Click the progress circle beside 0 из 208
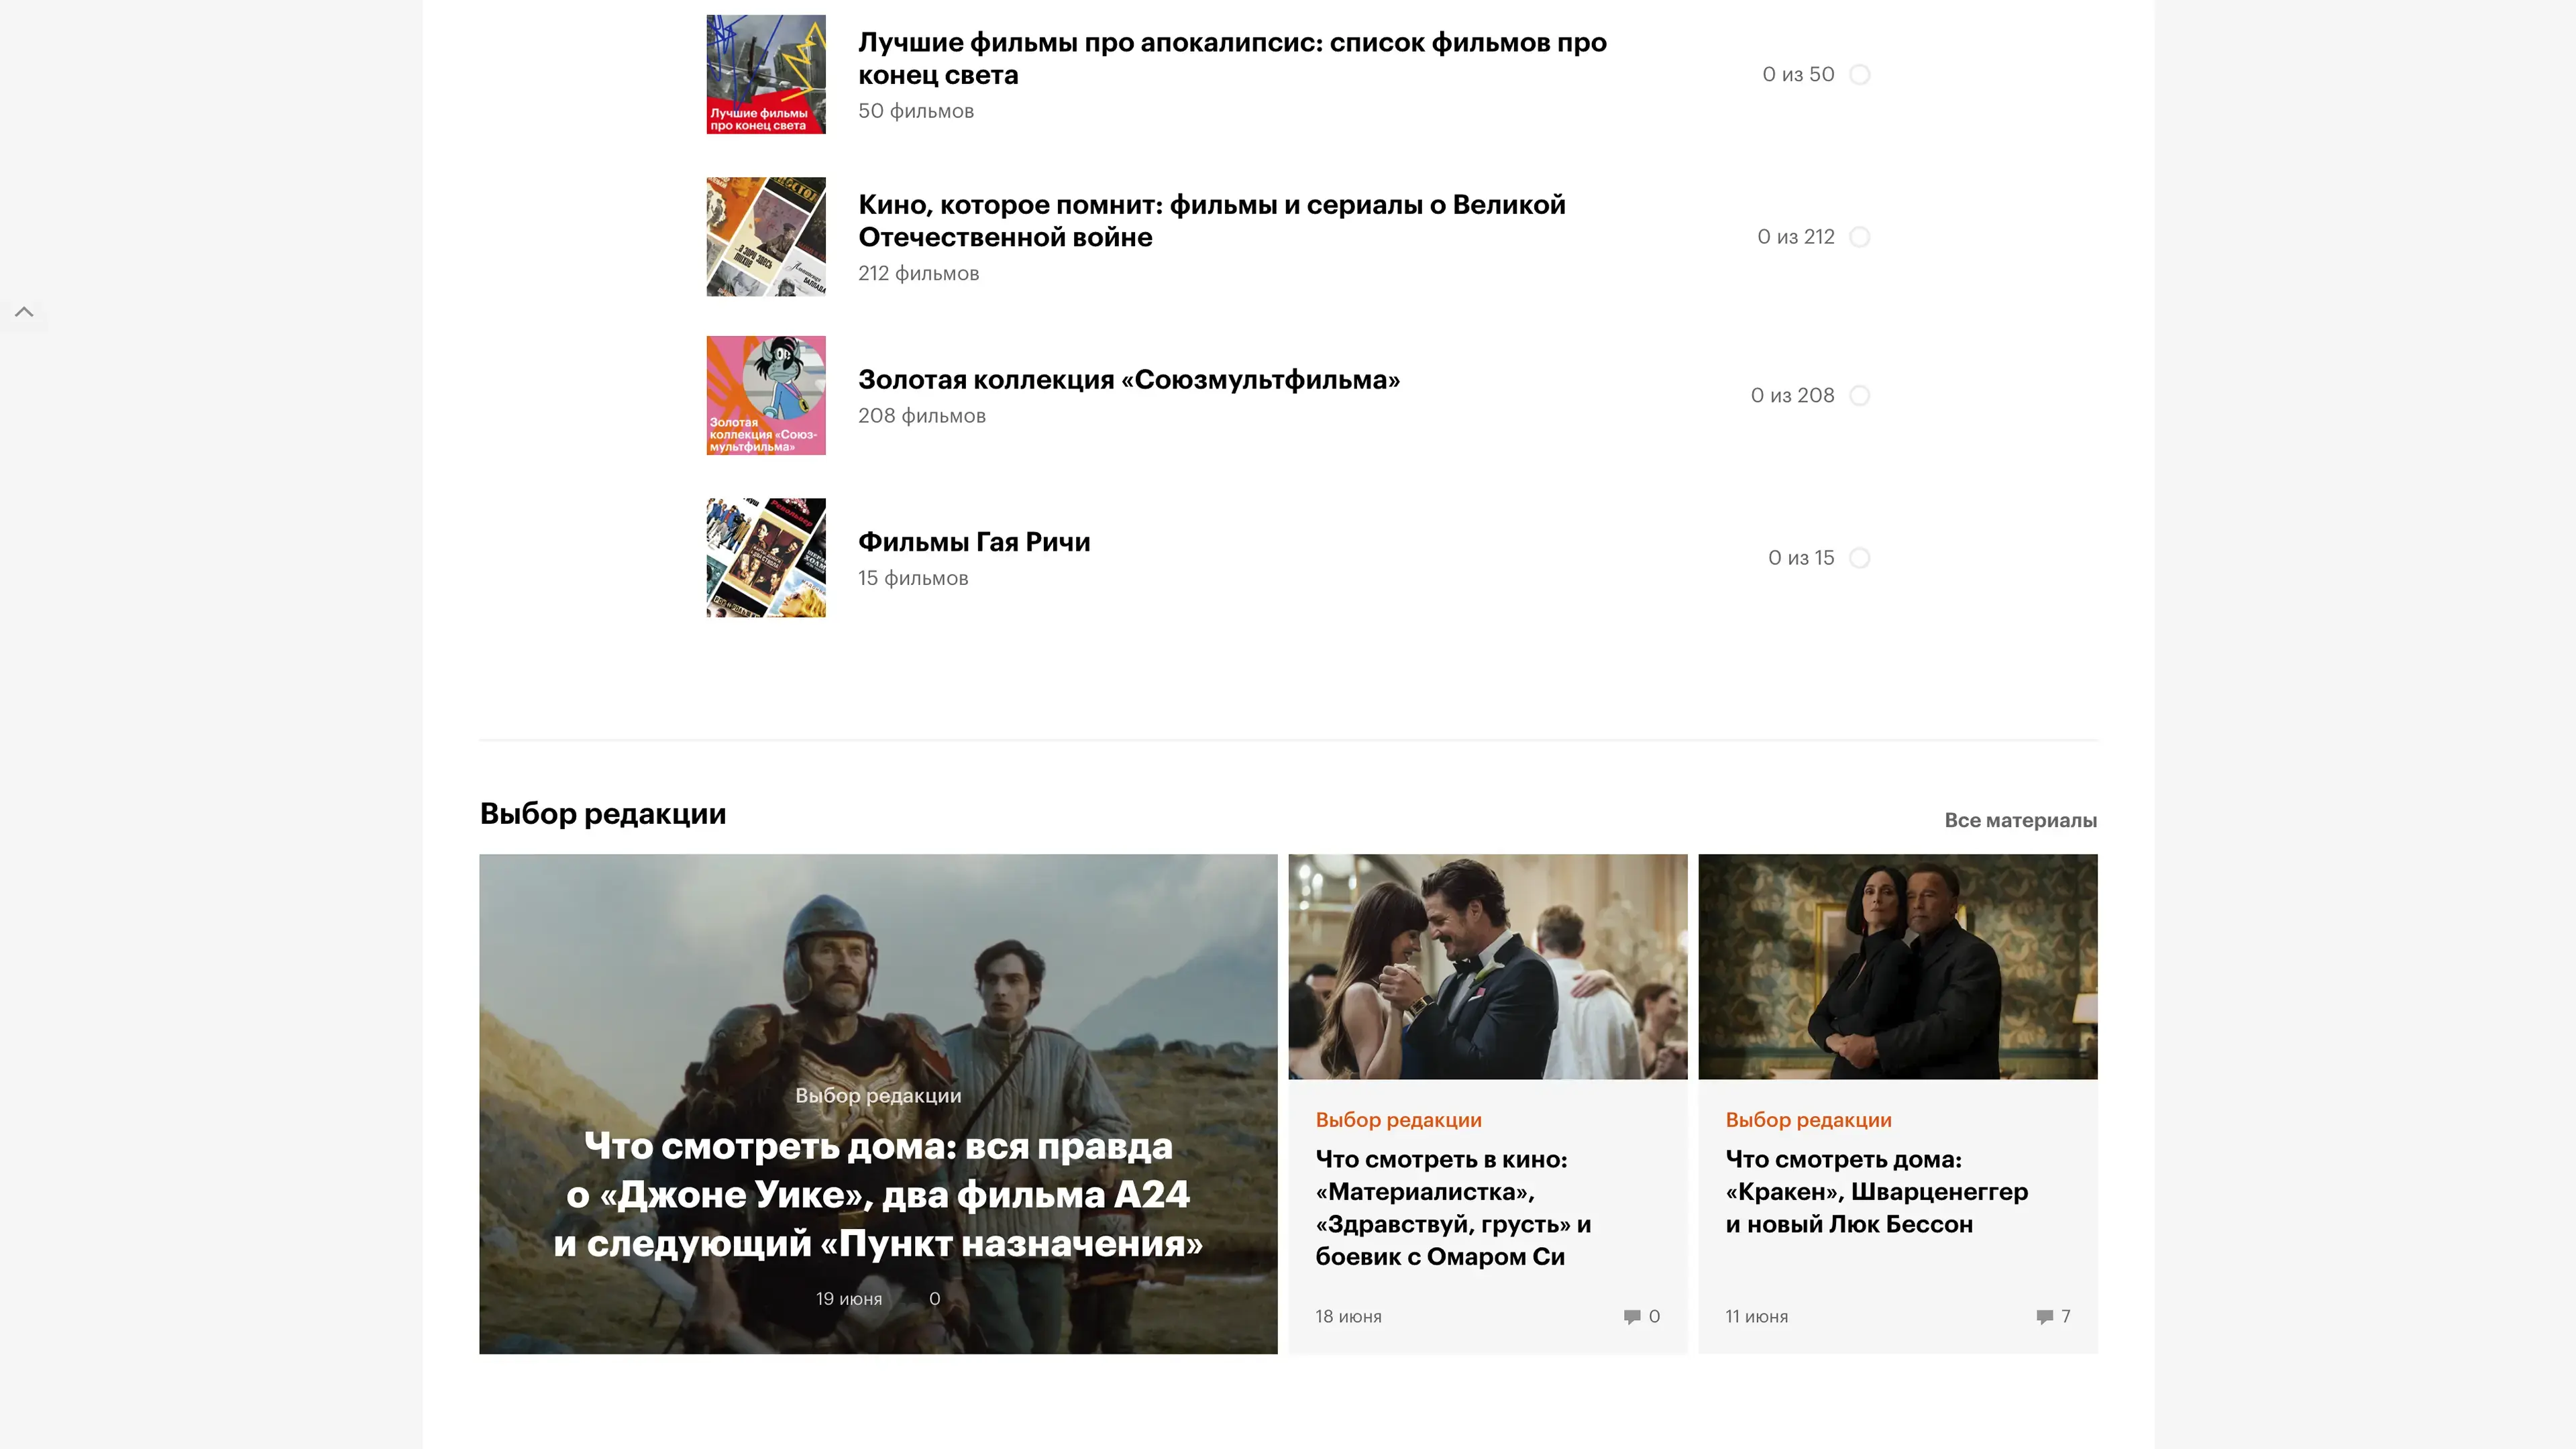2576x1449 pixels. [1859, 396]
